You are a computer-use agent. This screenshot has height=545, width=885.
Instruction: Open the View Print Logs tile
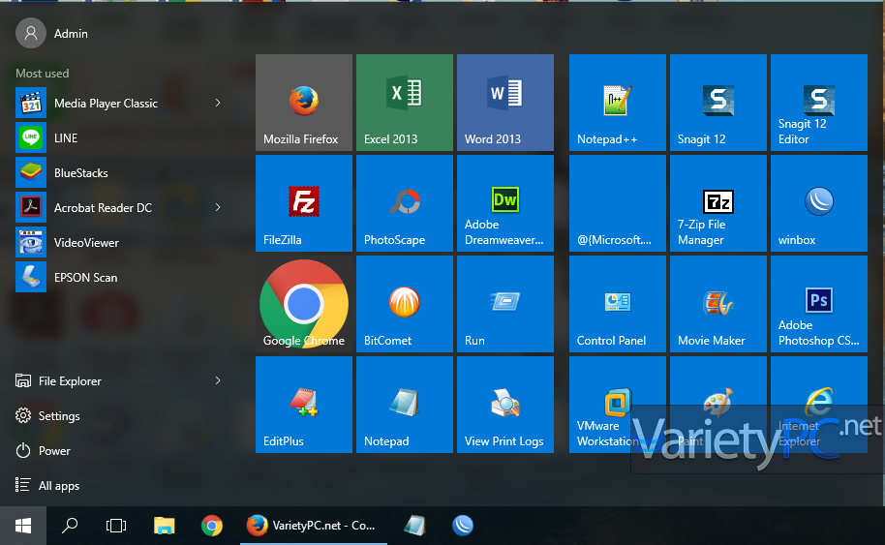tap(505, 405)
